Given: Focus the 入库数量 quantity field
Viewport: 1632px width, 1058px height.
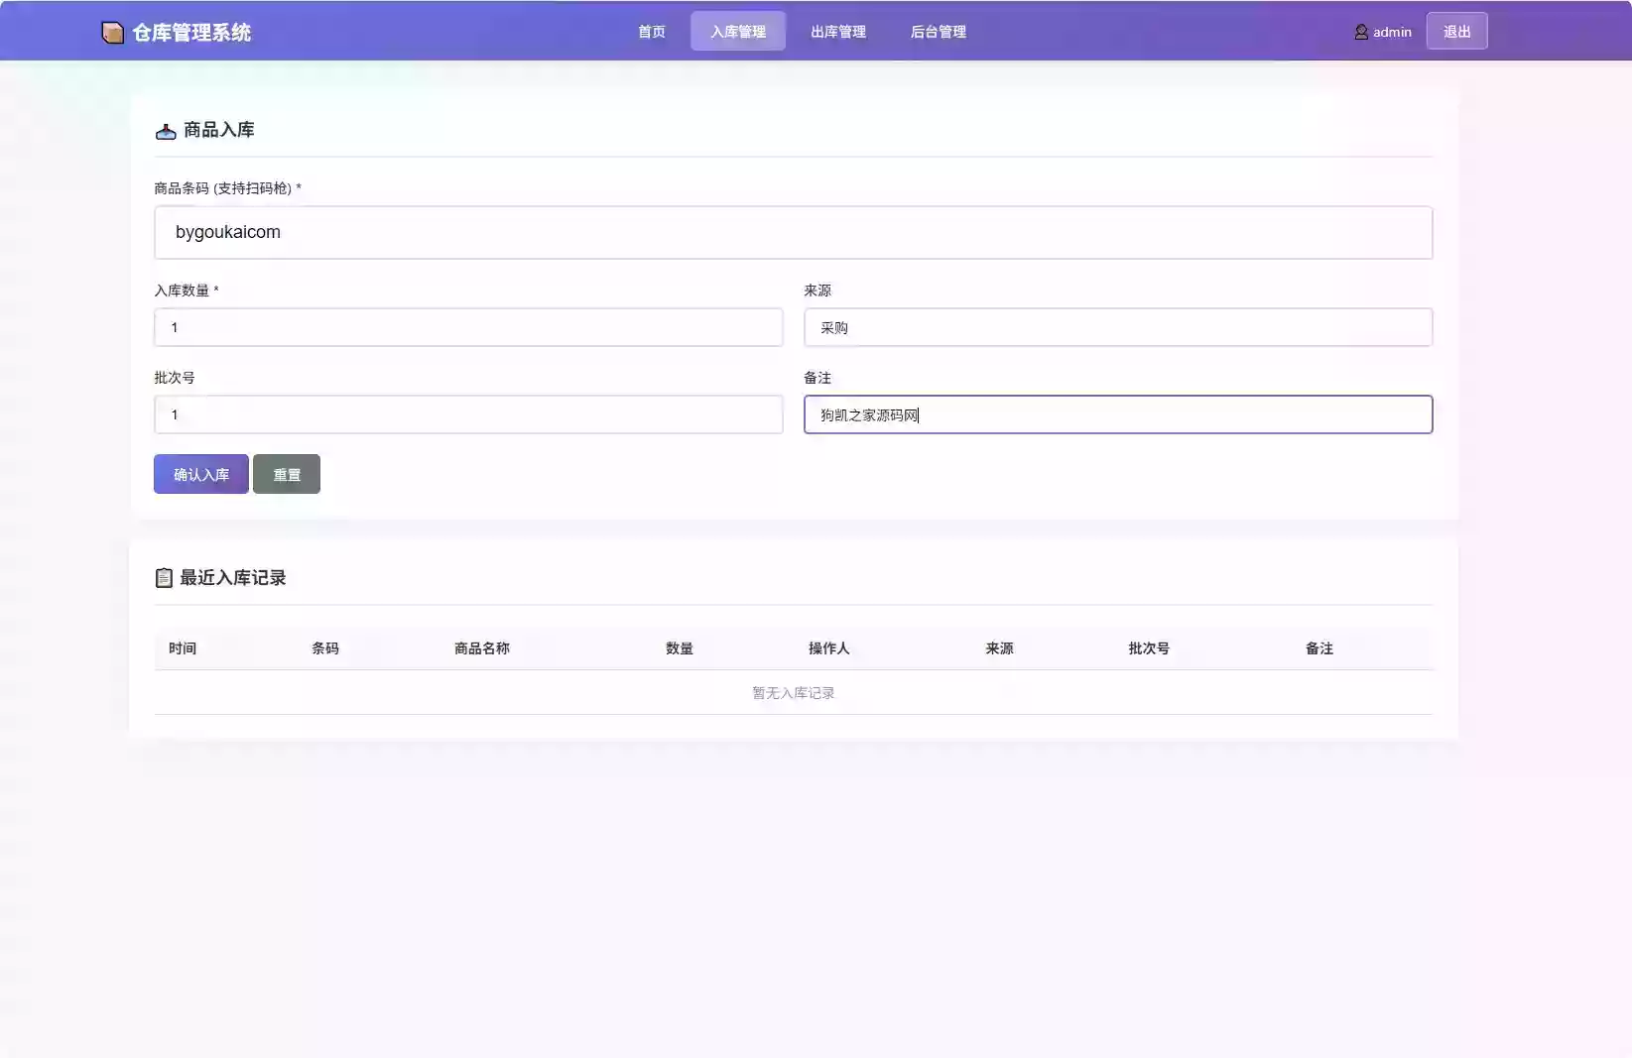Looking at the screenshot, I should pyautogui.click(x=468, y=327).
